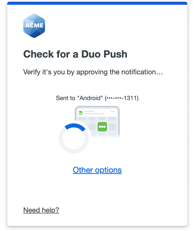Click the ACME hexagon logo

tap(34, 26)
